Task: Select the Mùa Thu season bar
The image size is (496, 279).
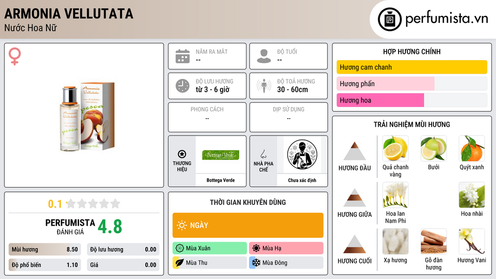Action: (210, 263)
